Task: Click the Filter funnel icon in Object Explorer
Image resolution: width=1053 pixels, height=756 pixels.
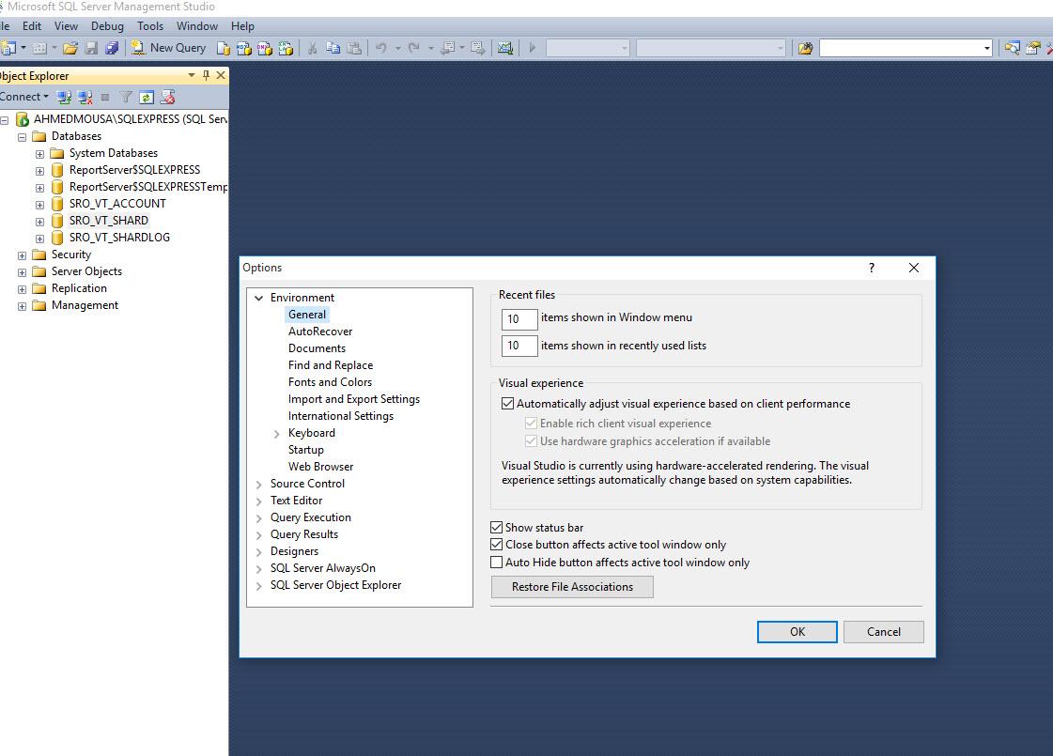Action: [x=126, y=98]
